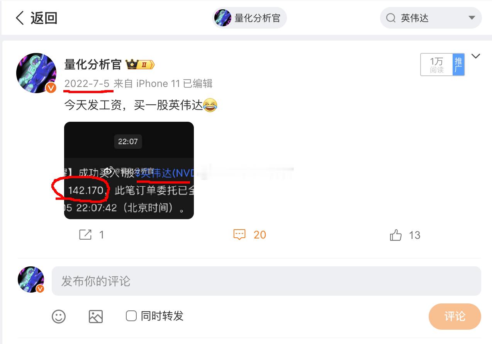Attach a picture using the image icon
This screenshot has height=344, width=492.
tap(95, 317)
